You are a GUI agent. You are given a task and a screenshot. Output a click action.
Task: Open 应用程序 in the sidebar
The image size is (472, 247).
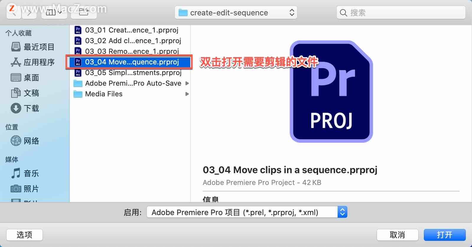(x=32, y=62)
